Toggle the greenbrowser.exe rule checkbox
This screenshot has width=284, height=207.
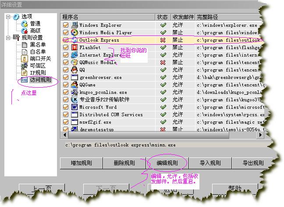click(x=66, y=77)
